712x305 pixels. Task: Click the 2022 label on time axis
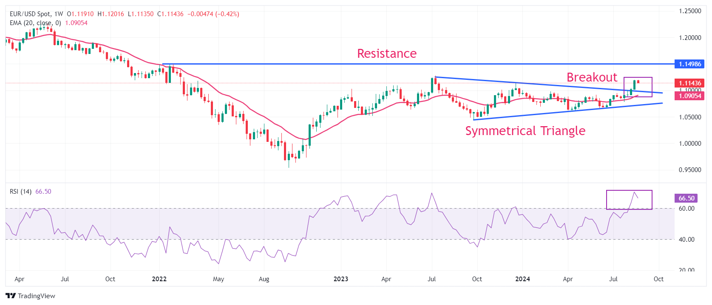[x=159, y=279]
